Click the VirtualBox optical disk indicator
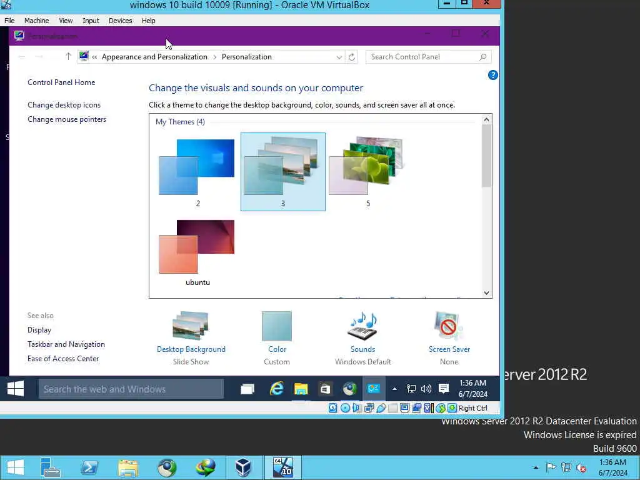Viewport: 640px width, 480px height. pyautogui.click(x=345, y=407)
